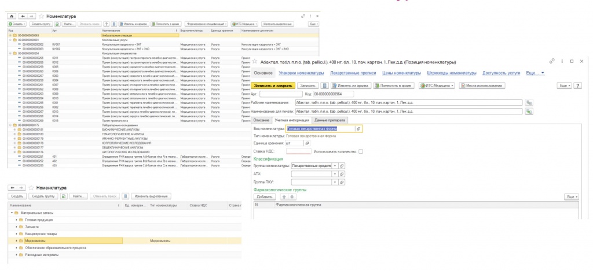This screenshot has height=271, width=593.
Task: Open Группа ПКУ dropdown arrow
Action: pos(334,182)
